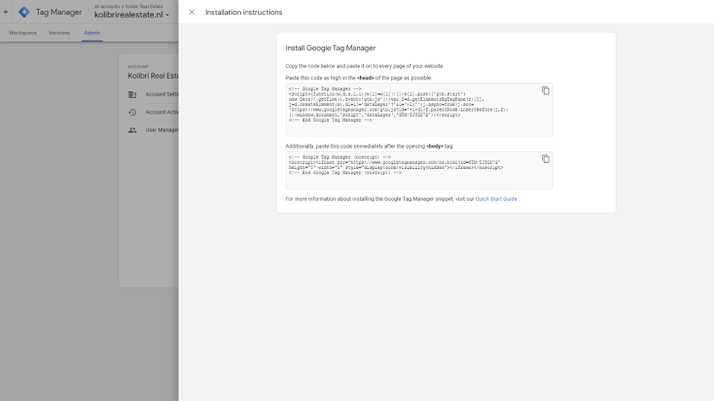Select the Admin tab

[x=92, y=33]
